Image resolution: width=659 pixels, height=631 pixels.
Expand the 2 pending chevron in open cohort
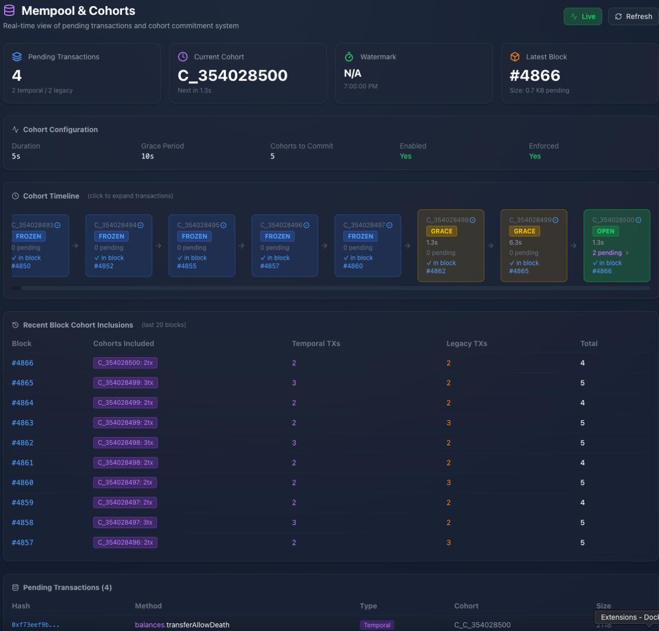[627, 253]
